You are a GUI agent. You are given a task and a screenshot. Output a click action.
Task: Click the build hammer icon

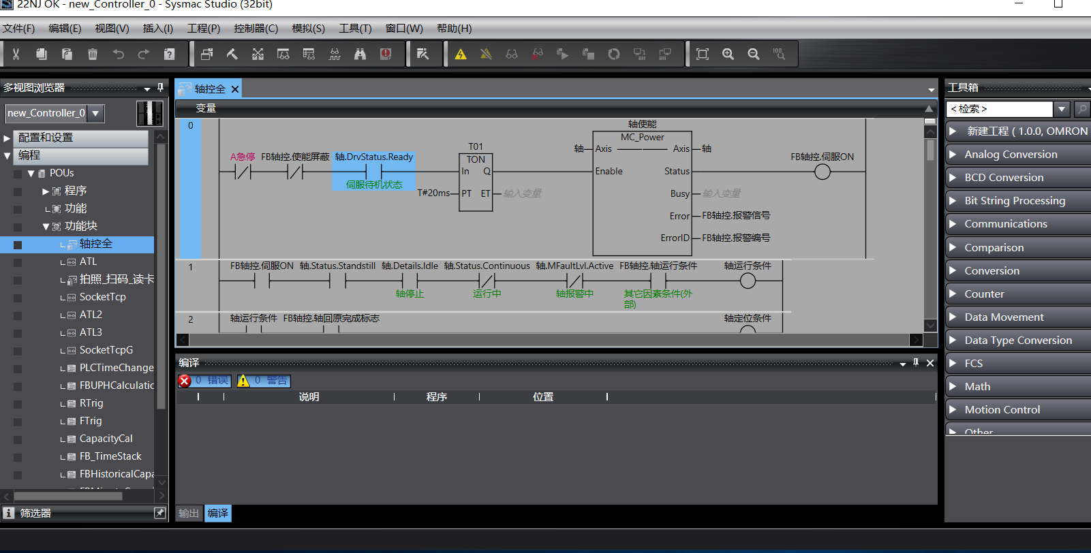click(232, 54)
